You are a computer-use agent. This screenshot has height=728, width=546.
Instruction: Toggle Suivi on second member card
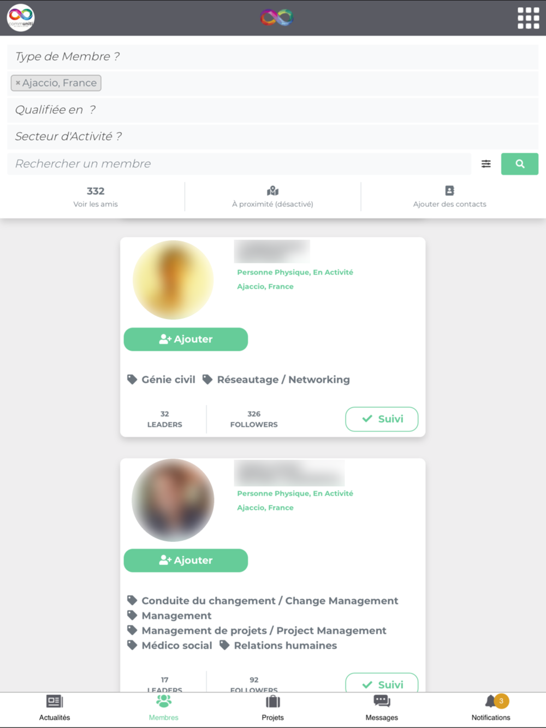pyautogui.click(x=382, y=683)
